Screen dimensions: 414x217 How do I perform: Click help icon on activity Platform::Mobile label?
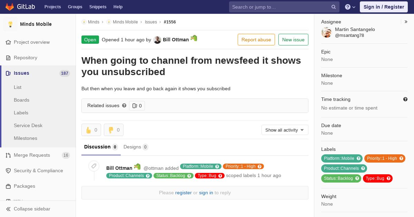click(x=217, y=166)
